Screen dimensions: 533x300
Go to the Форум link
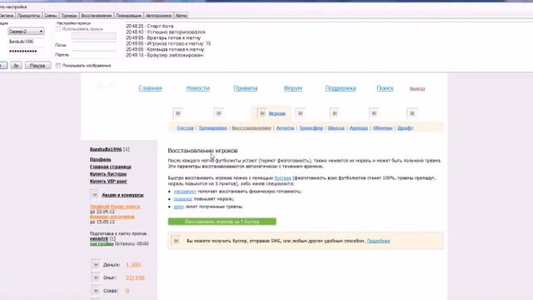click(x=292, y=88)
